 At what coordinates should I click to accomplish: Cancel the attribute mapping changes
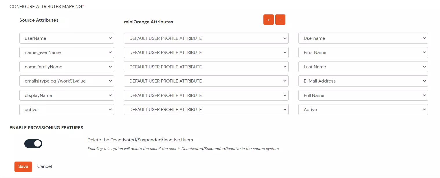coord(44,166)
